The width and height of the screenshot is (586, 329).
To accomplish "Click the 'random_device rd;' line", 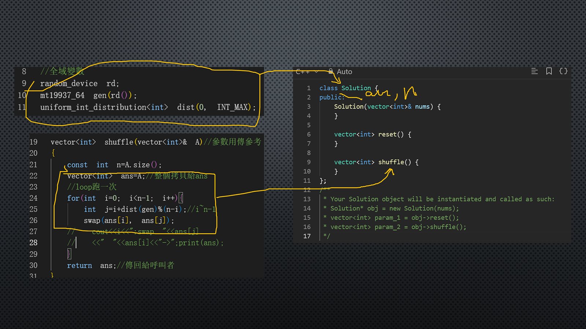I will tap(79, 84).
